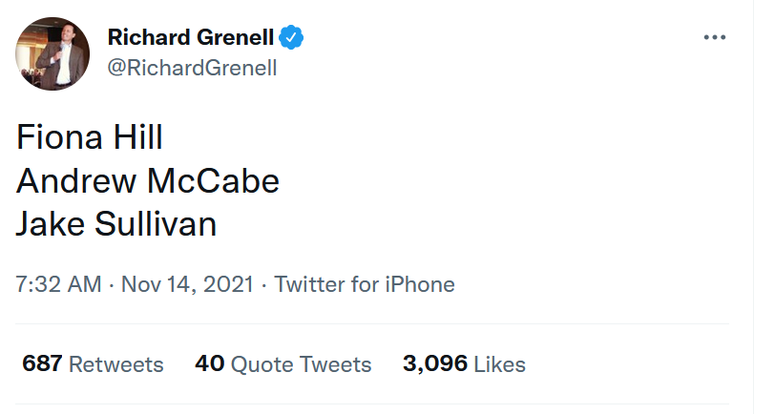The height and width of the screenshot is (414, 775).
Task: Click the number 40 in stats
Action: pos(210,363)
